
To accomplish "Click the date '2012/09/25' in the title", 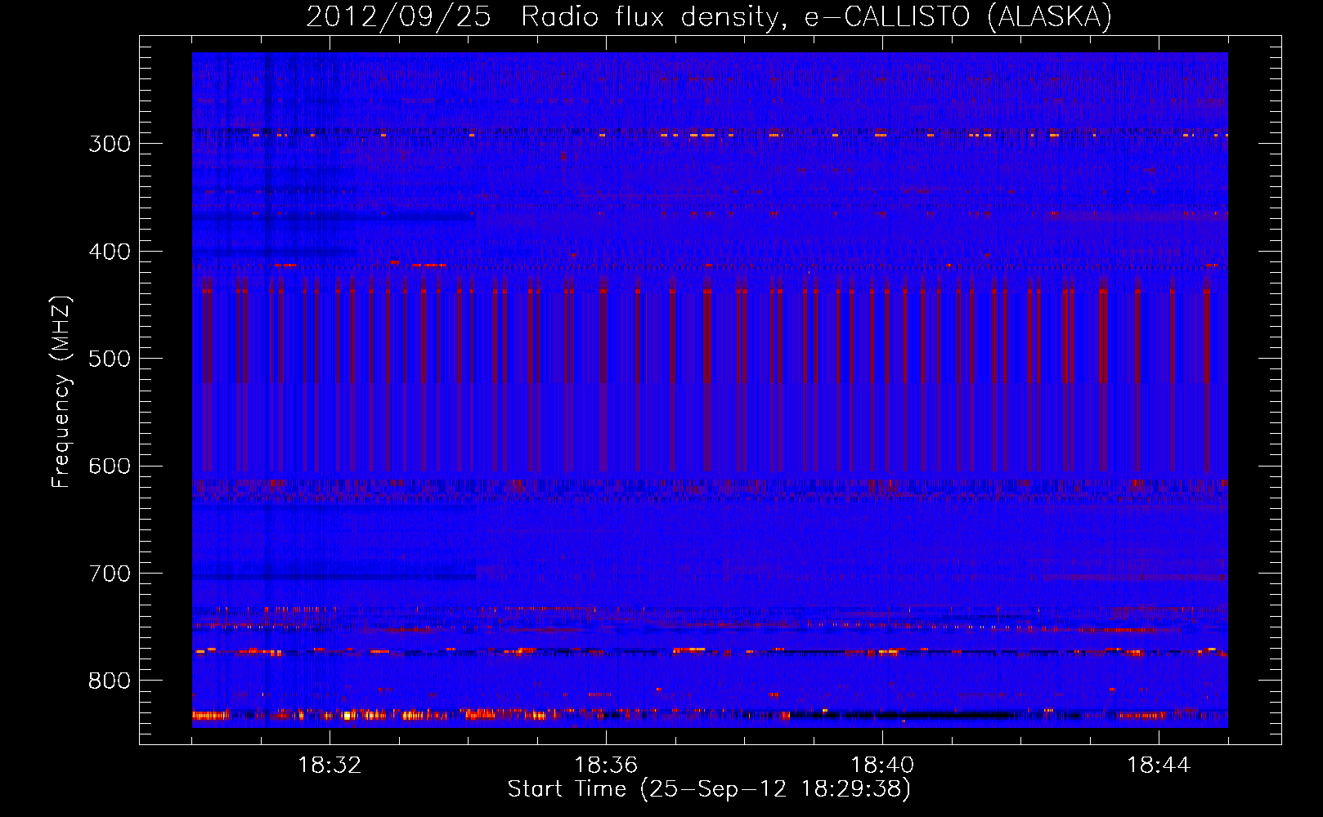I will (x=398, y=16).
